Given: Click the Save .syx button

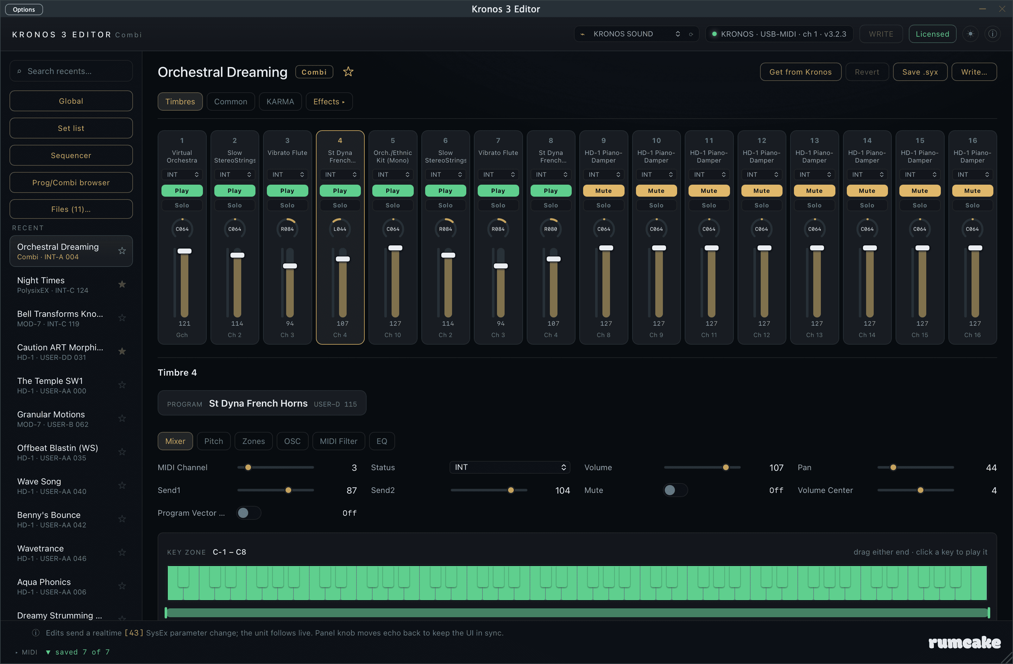Looking at the screenshot, I should click(x=920, y=72).
